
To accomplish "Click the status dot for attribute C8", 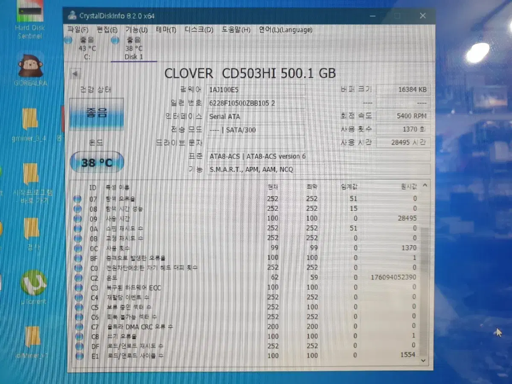I will tap(79, 337).
